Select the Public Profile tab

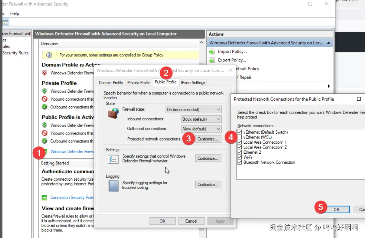pyautogui.click(x=166, y=82)
